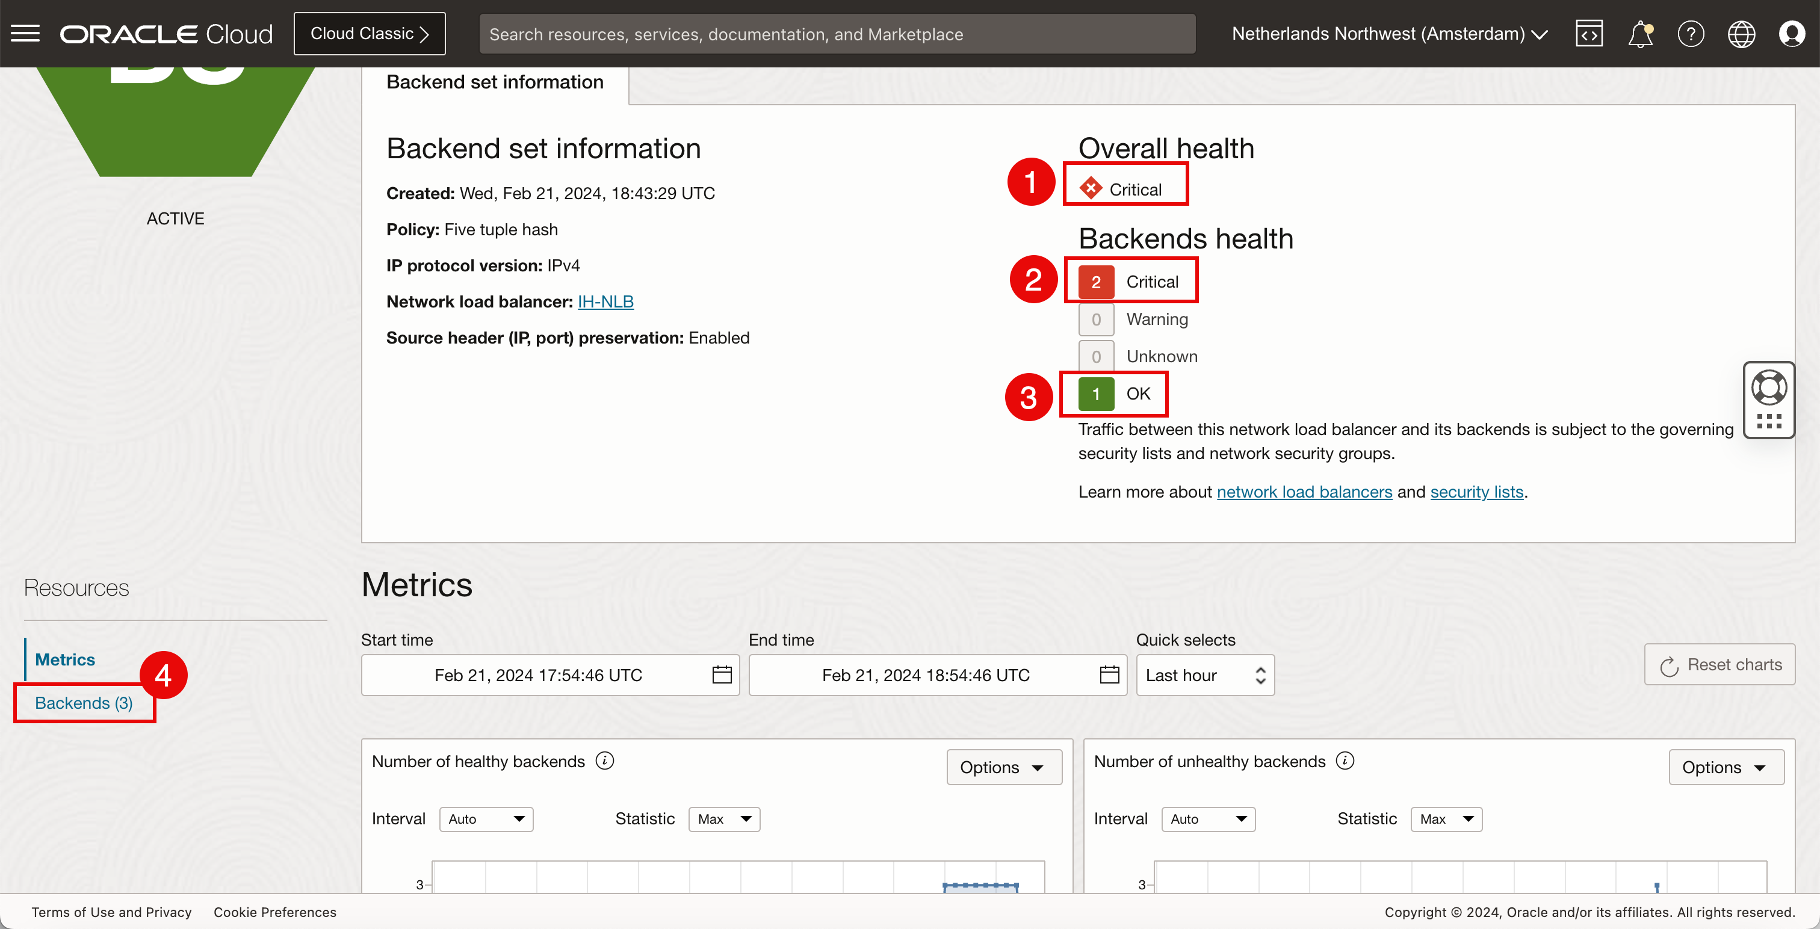
Task: Open the user profile avatar menu
Action: pyautogui.click(x=1792, y=33)
